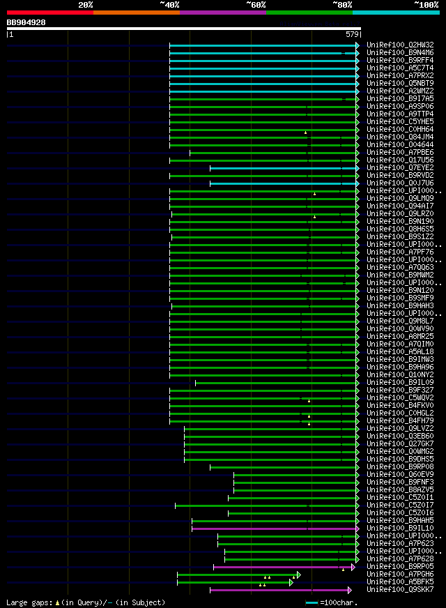Viewport: 446px width, 608px height.
Task: Select the UniRef100_B9FNF3 label
Action: [x=400, y=482]
